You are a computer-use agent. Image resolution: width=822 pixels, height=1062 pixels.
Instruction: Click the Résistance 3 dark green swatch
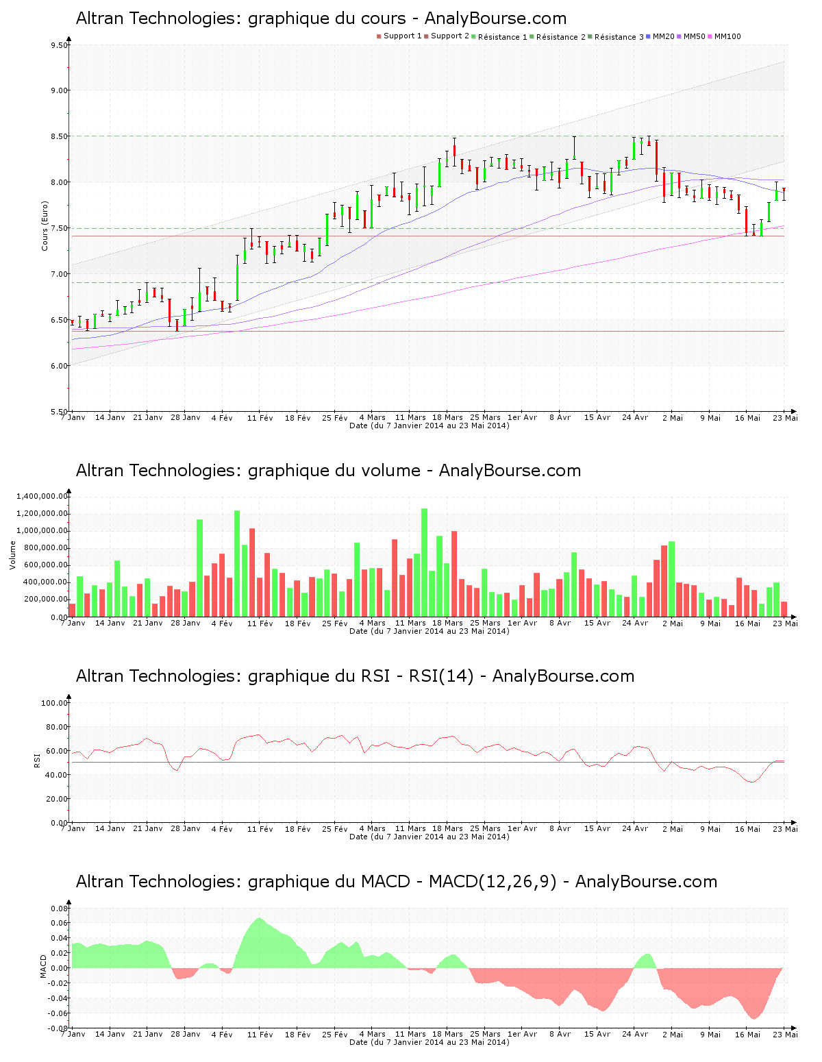click(590, 36)
